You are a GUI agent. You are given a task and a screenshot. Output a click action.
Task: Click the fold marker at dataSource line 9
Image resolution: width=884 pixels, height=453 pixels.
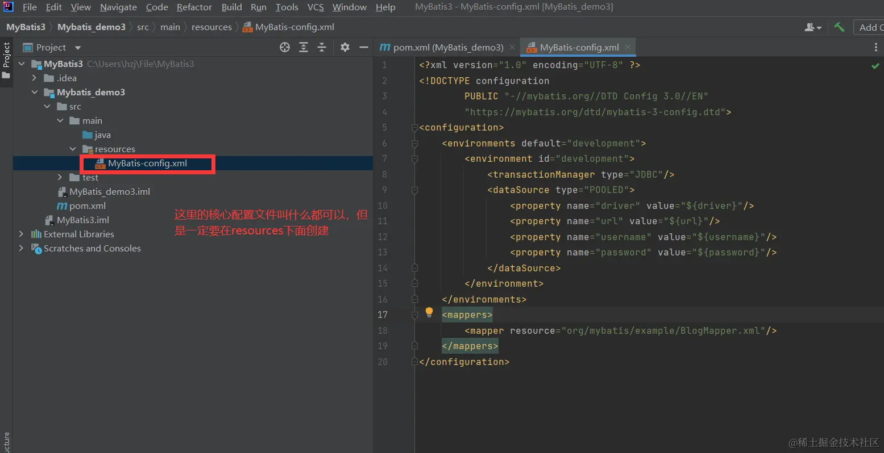point(414,190)
